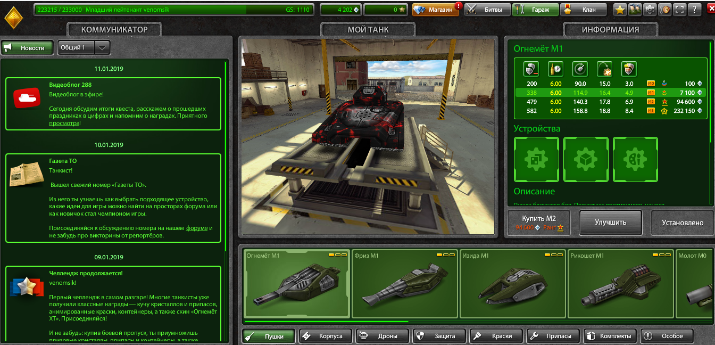This screenshot has height=345, width=715.
Task: Select the Рикошет М1 turret card
Action: tap(621, 284)
